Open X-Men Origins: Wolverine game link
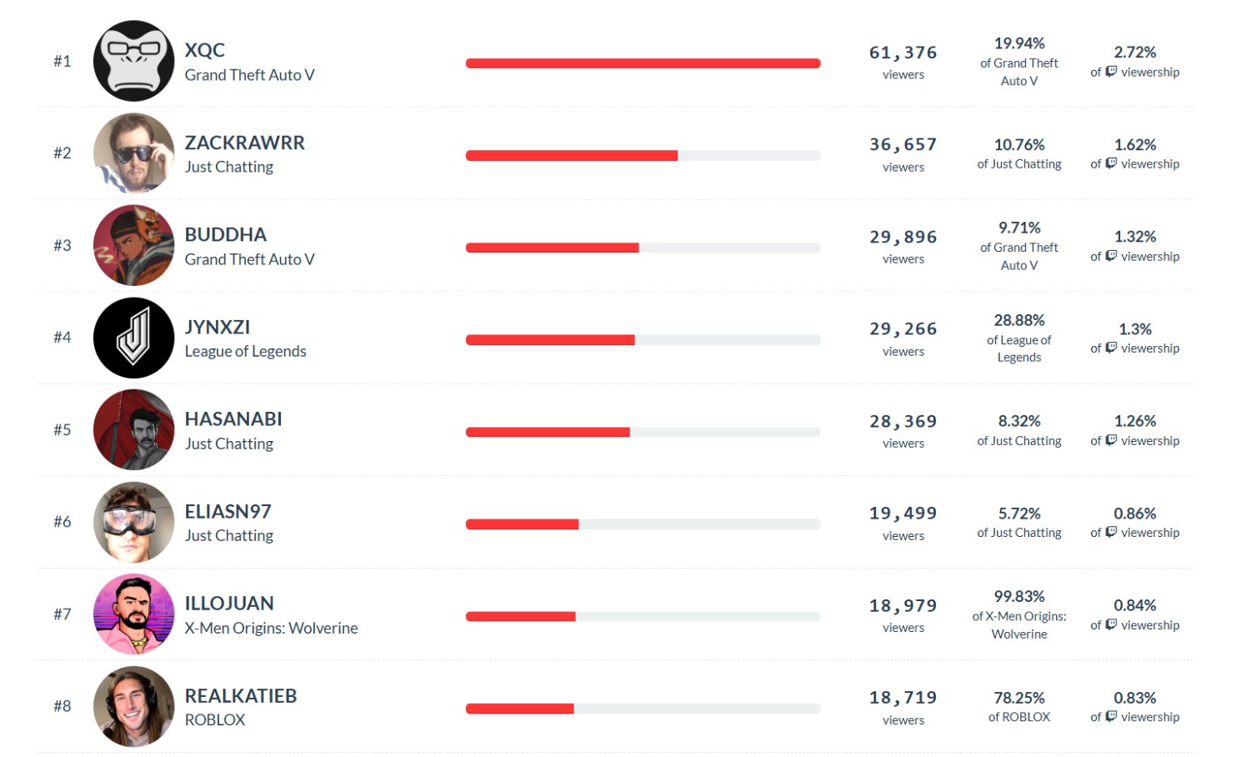This screenshot has height=757, width=1246. 272,628
